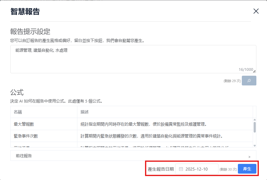Click the 名稱 column header
This screenshot has height=180, width=267.
(18, 112)
